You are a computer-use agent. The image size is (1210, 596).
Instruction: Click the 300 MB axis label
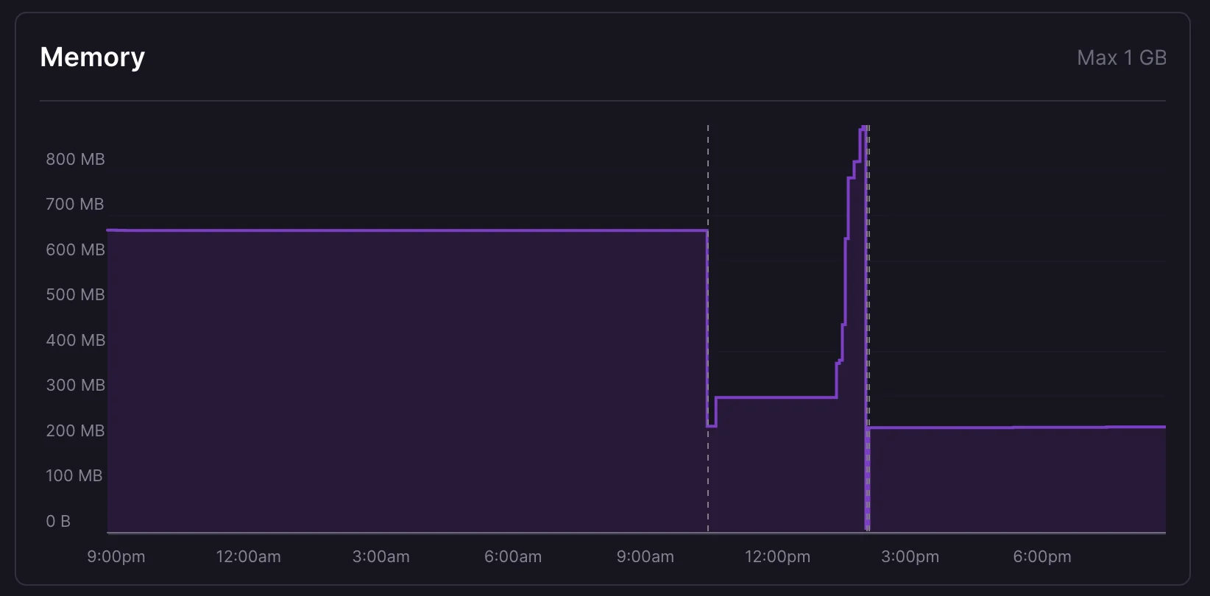coord(75,385)
